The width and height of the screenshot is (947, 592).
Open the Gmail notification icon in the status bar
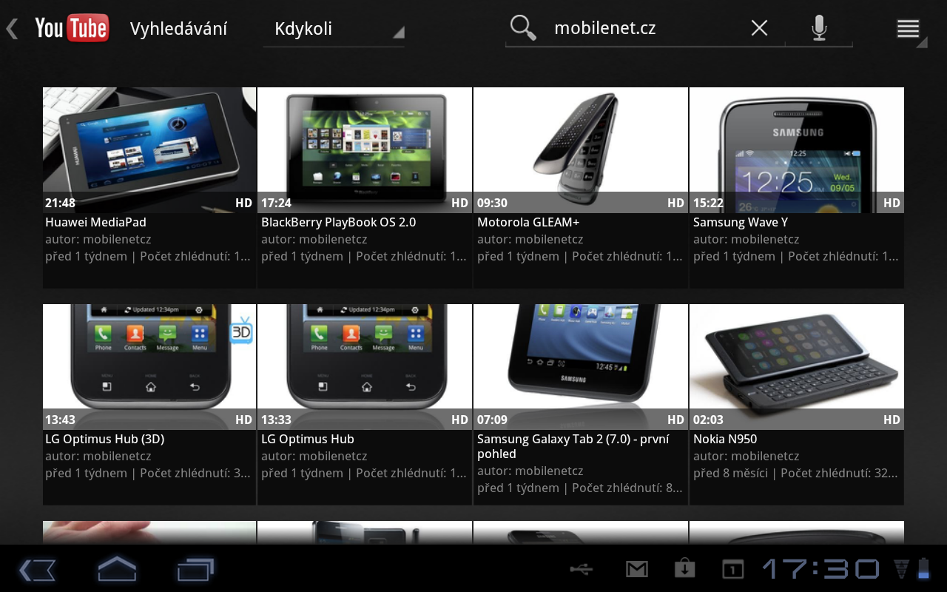pos(637,570)
